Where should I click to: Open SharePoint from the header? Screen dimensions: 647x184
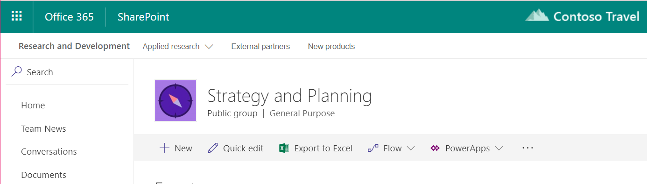click(143, 17)
